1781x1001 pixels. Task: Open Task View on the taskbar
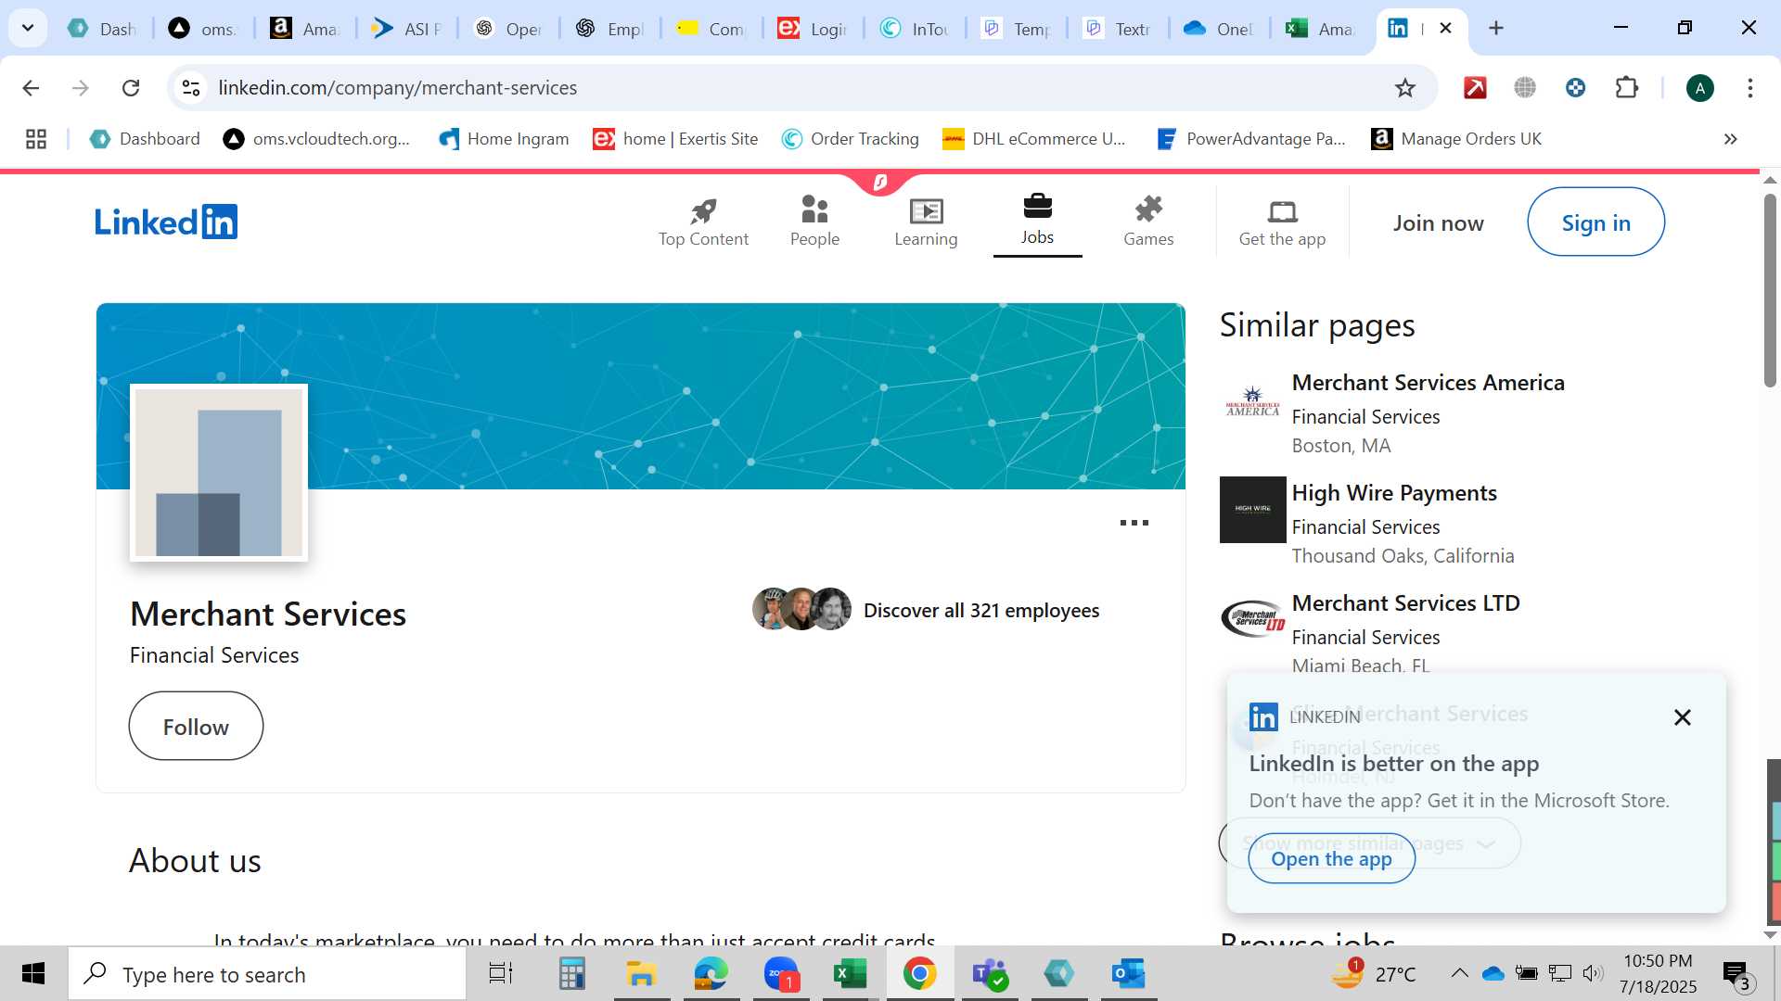501,974
